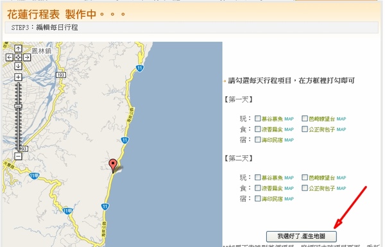385x247 pixels.
Task: Click 我選好了,產生地圖 button
Action: (302, 236)
